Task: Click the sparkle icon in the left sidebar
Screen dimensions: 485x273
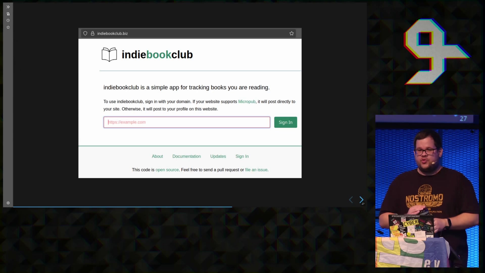Action: (x=8, y=7)
